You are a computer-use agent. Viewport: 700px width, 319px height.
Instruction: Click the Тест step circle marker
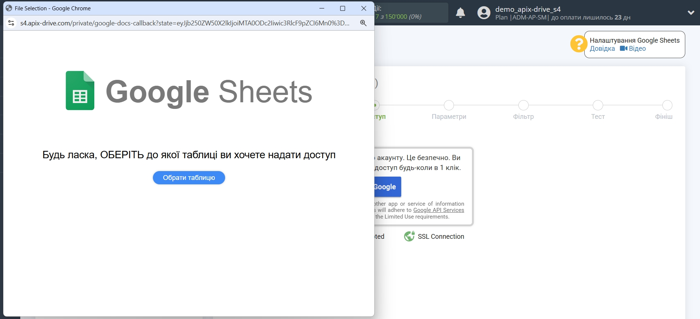pyautogui.click(x=598, y=105)
